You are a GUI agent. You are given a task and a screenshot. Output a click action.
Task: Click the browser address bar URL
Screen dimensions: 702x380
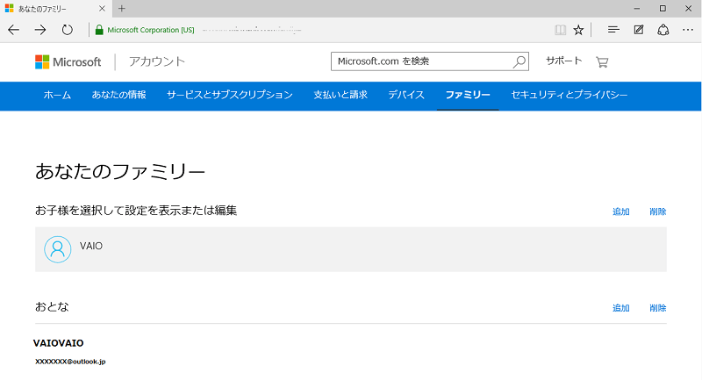[252, 30]
